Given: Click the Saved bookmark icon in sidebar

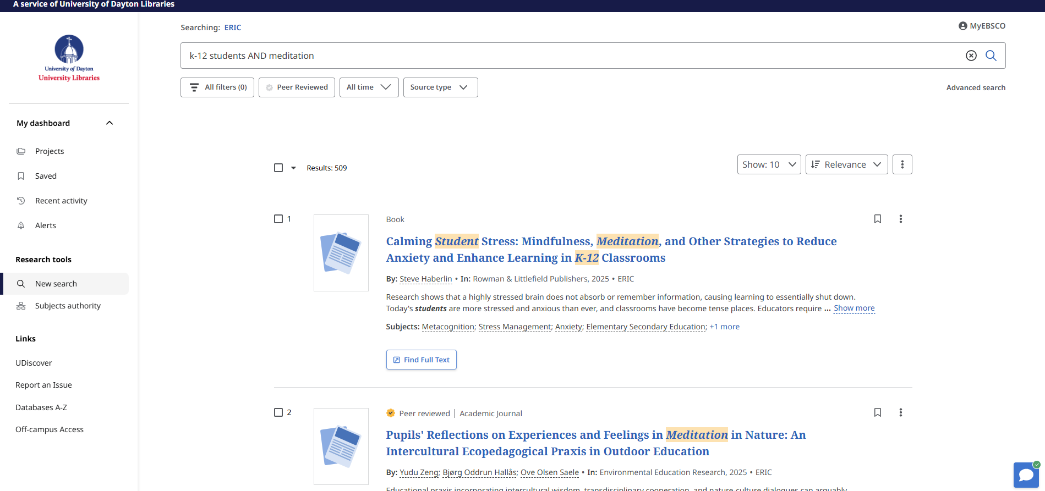Looking at the screenshot, I should coord(21,176).
